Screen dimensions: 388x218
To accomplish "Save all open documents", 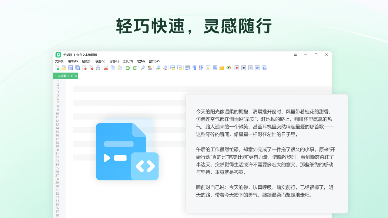I will point(77,68).
